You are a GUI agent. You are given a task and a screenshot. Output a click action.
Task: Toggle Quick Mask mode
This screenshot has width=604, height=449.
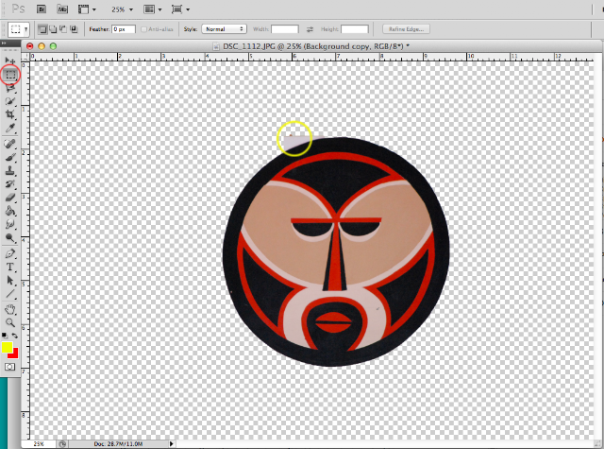(x=10, y=367)
